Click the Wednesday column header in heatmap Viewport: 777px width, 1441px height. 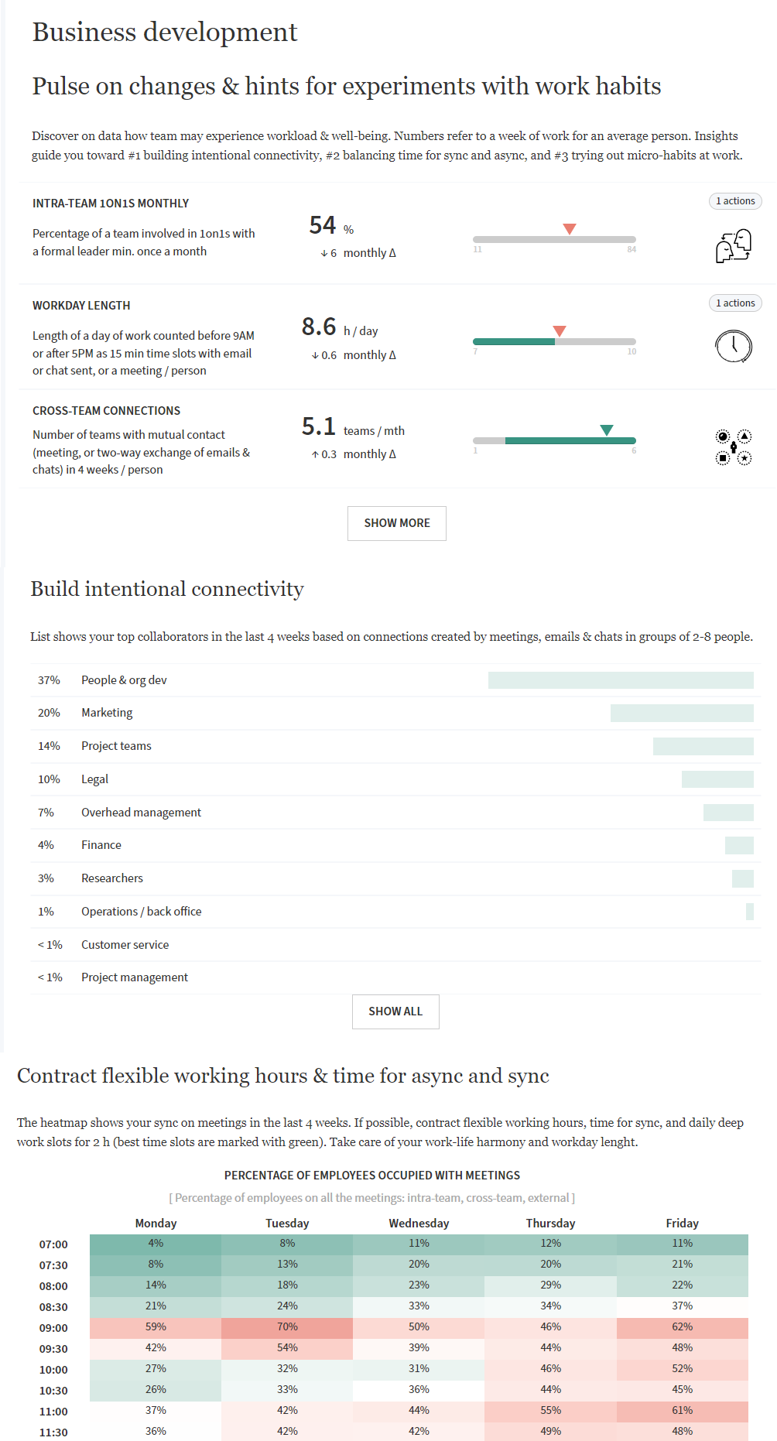click(x=419, y=1224)
